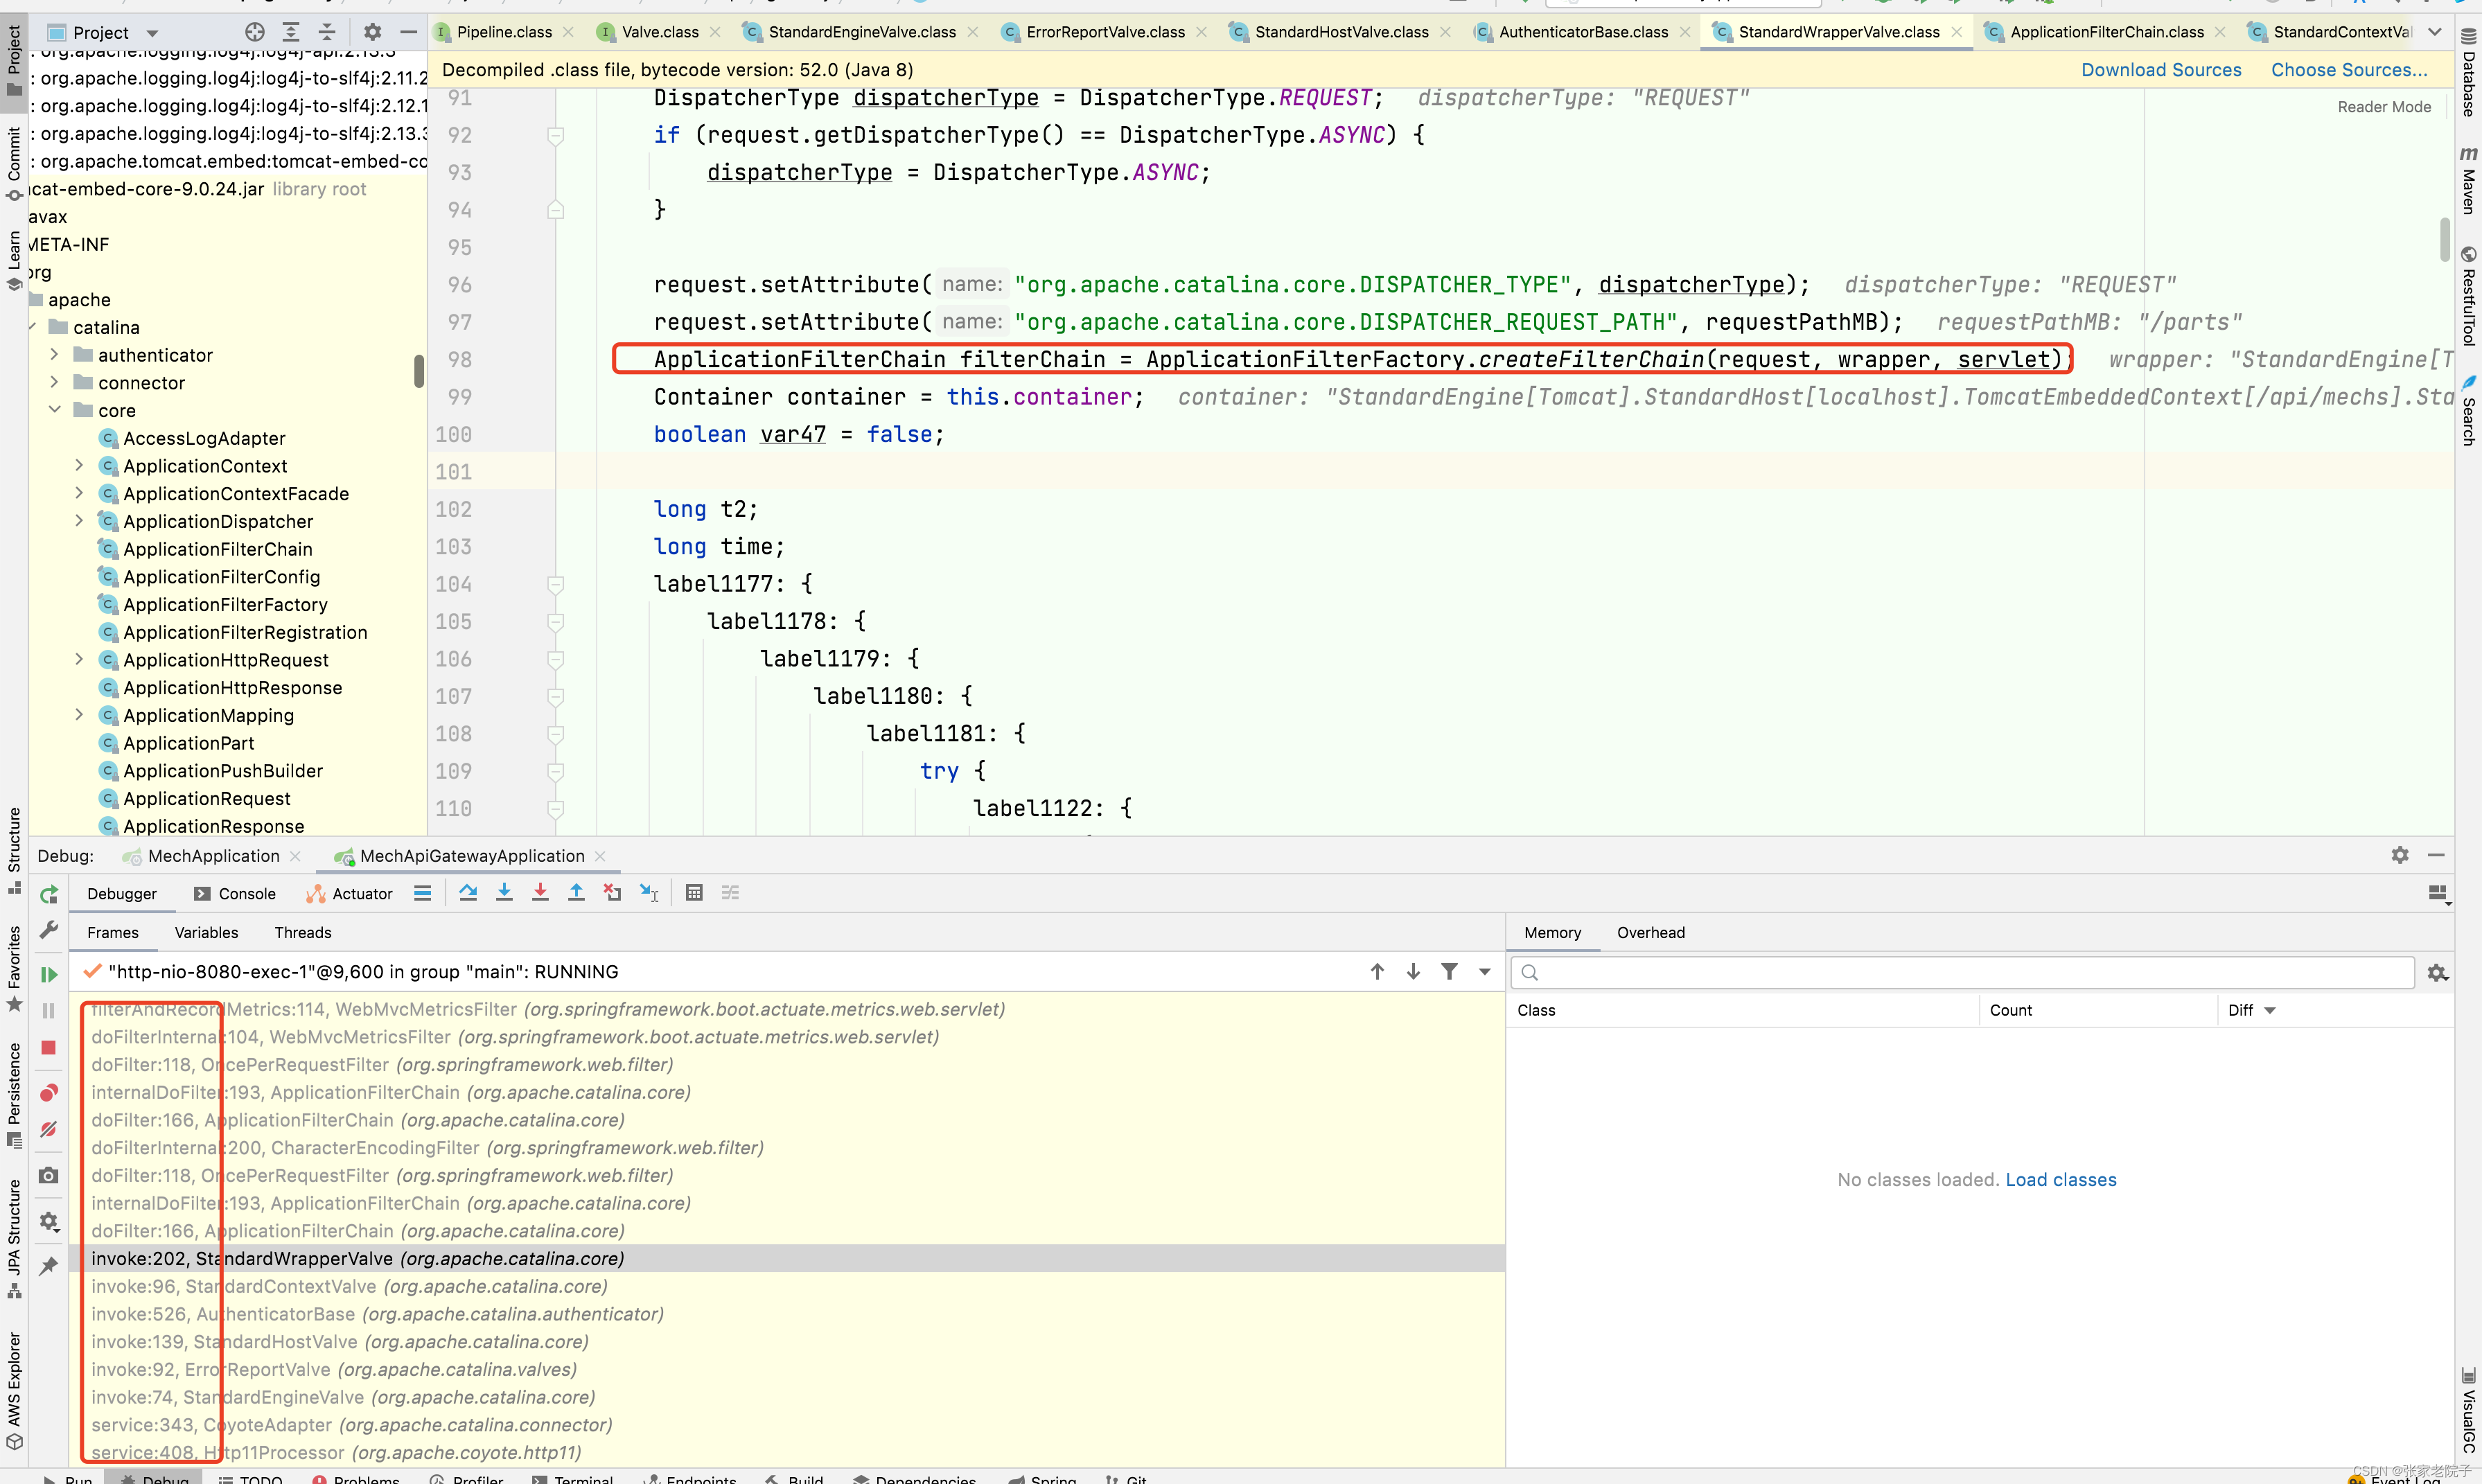The height and width of the screenshot is (1484, 2482).
Task: Stop debugging with the red square
Action: click(x=48, y=1047)
